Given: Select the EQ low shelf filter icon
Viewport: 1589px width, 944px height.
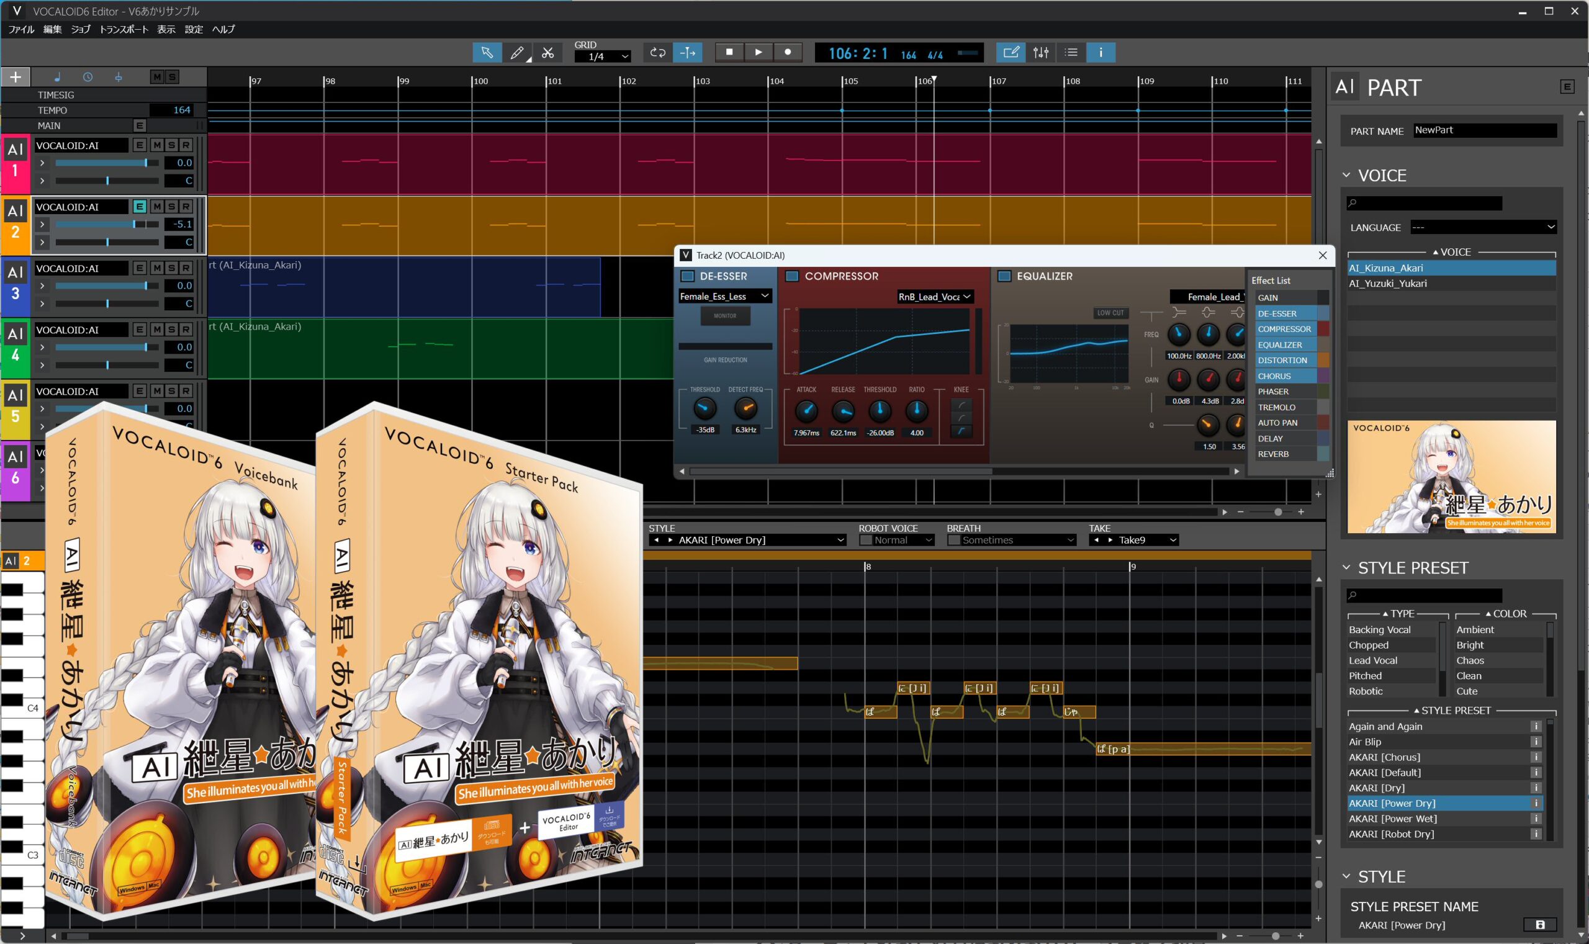Looking at the screenshot, I should pos(1179,312).
